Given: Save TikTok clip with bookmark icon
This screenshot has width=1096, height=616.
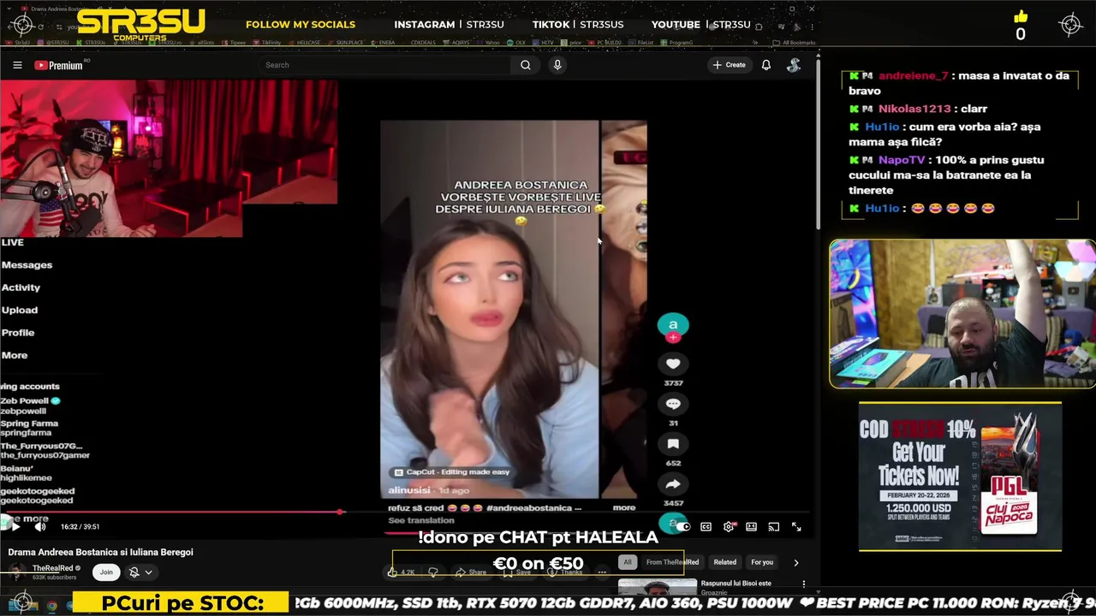Looking at the screenshot, I should tap(673, 444).
